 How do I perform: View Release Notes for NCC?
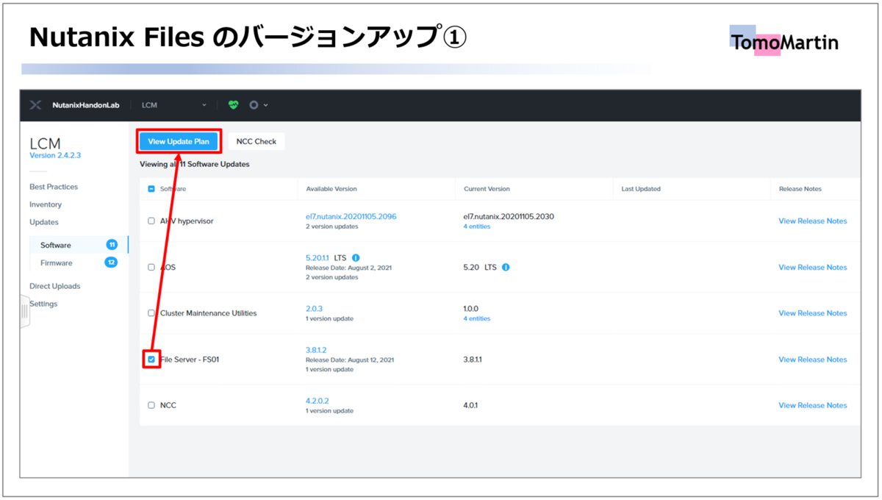click(x=813, y=405)
